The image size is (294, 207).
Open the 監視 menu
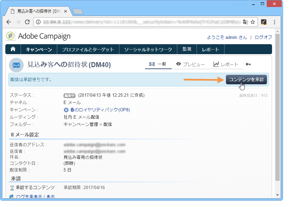point(187,49)
